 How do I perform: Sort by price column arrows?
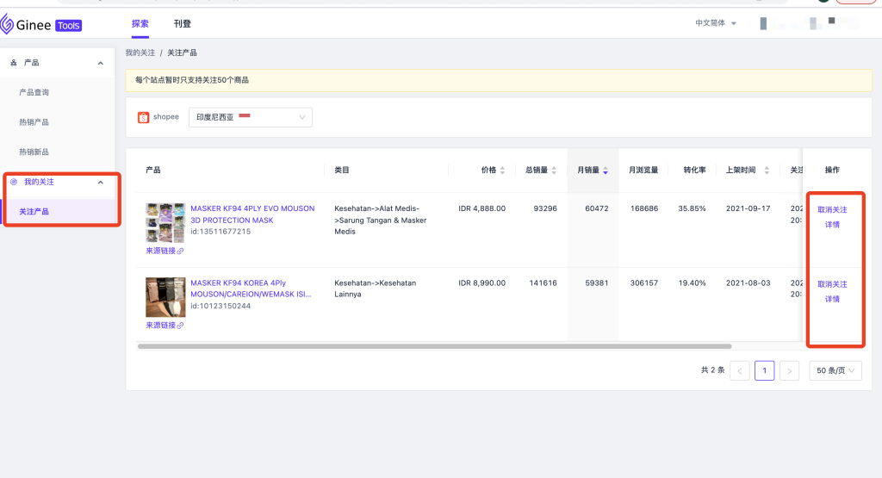click(x=502, y=171)
